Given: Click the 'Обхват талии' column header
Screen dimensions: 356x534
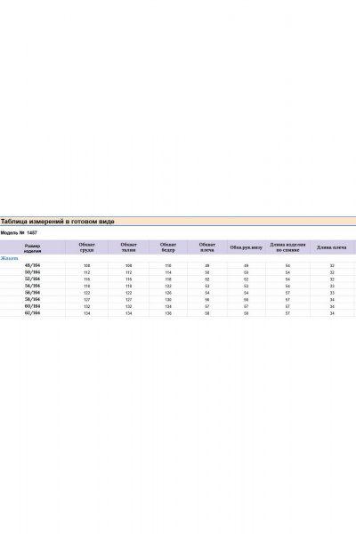Looking at the screenshot, I should 129,247.
